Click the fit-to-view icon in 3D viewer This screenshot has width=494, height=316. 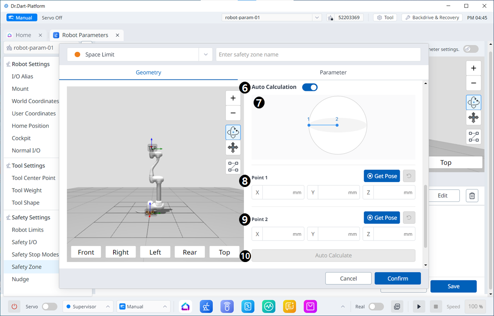[x=233, y=167]
